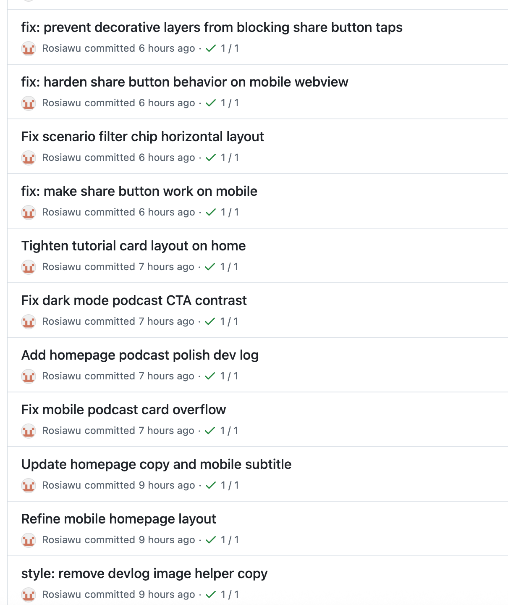
Task: Open 'Fix dark mode podcast CTA contrast' commit
Action: (x=134, y=300)
